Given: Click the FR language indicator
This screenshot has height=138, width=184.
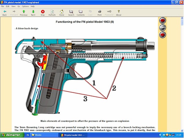Looking at the screenshot, I should (x=28, y=135).
